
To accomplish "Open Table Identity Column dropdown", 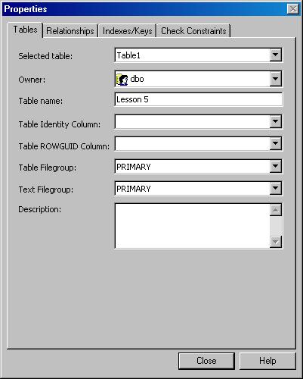I will tap(275, 121).
